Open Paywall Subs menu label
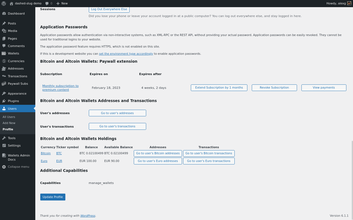Screen dimensions: 353x220 pyautogui.click(x=18, y=84)
